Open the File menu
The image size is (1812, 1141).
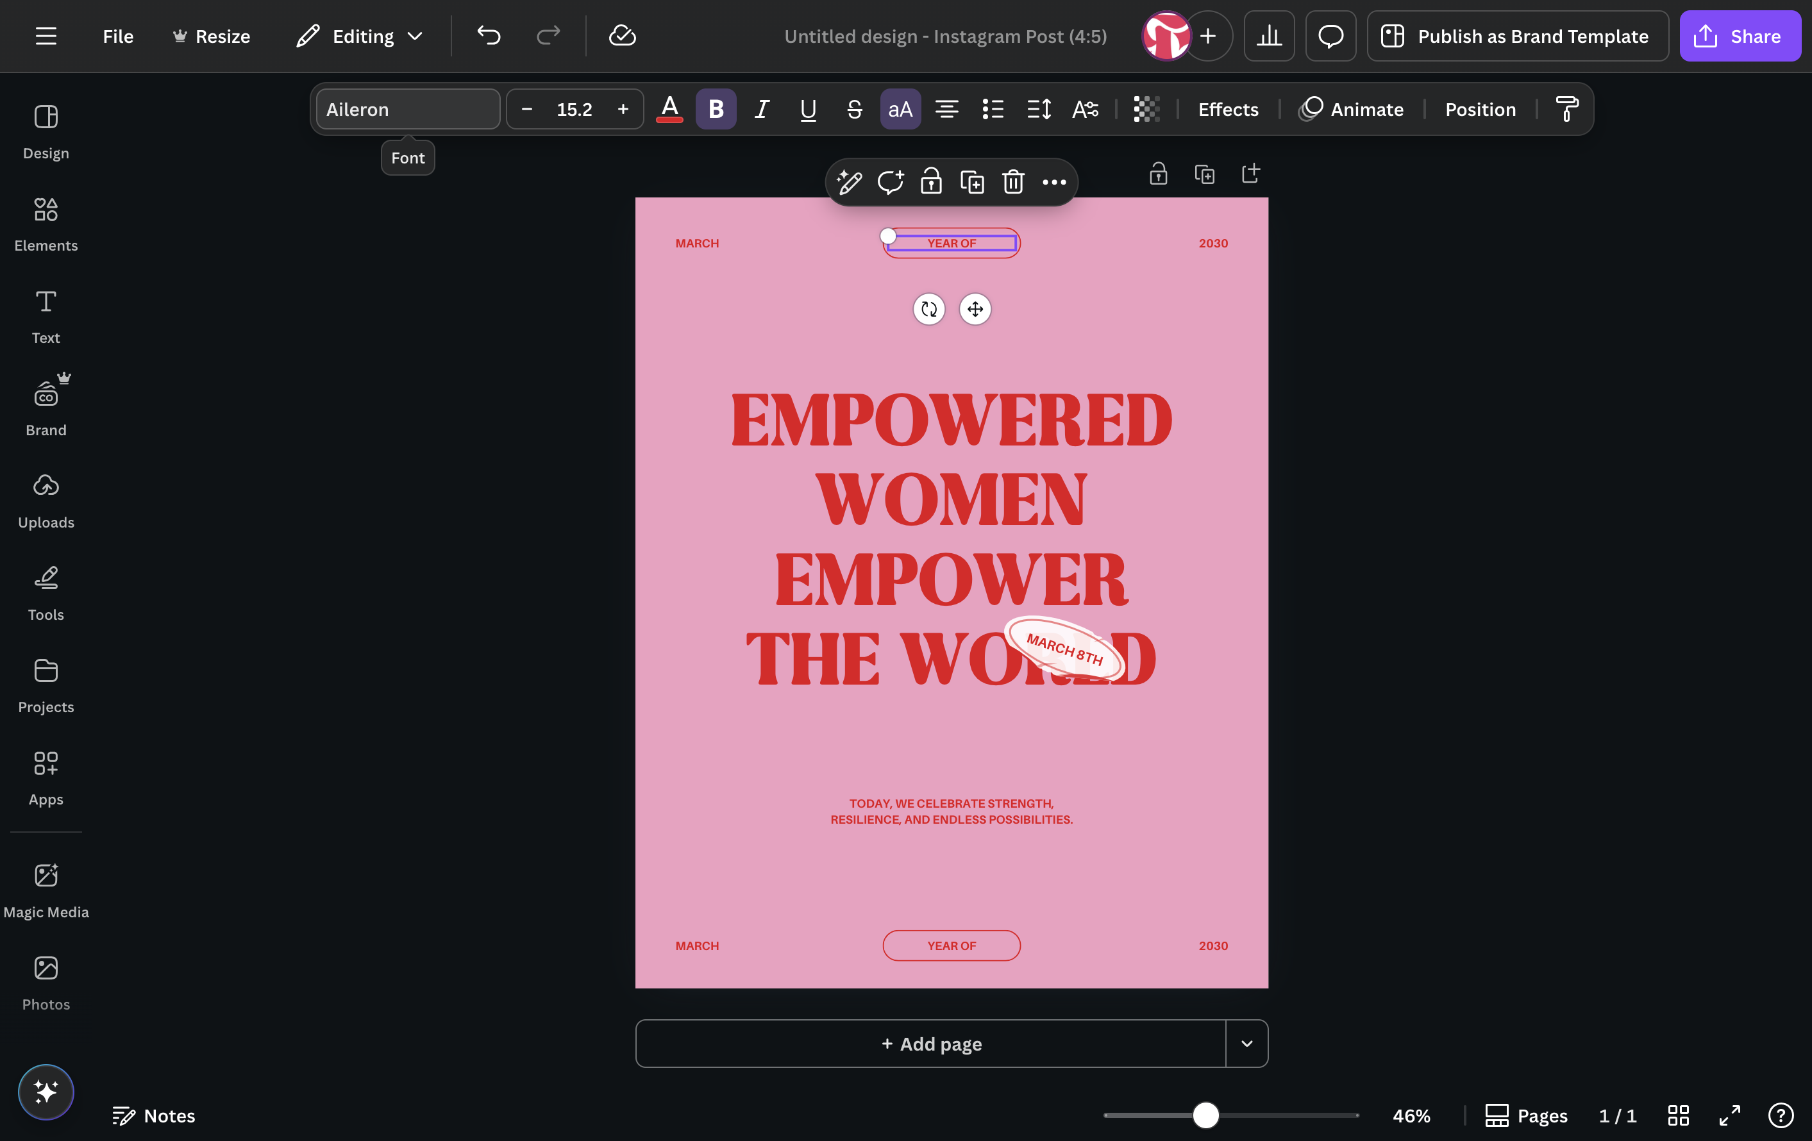point(118,36)
